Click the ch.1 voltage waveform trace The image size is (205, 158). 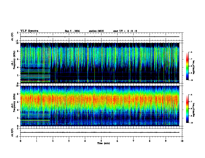click(x=100, y=37)
